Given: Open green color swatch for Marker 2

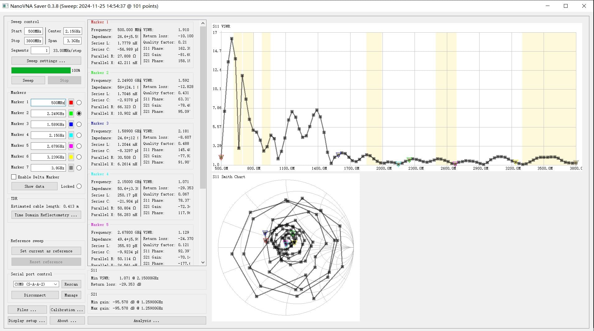Looking at the screenshot, I should pos(71,113).
